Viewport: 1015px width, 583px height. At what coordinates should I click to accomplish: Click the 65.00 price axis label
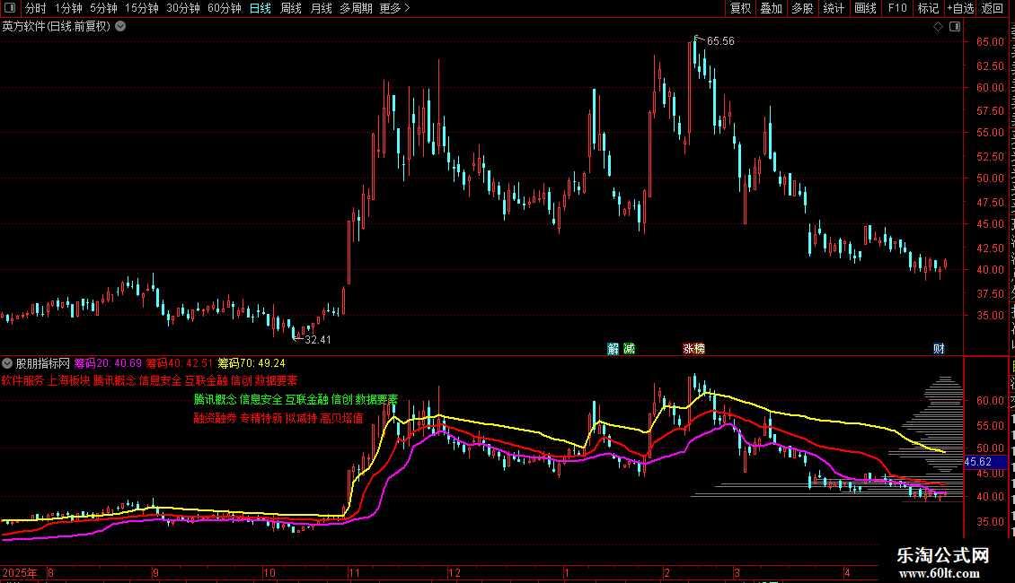(x=991, y=42)
